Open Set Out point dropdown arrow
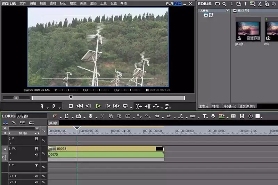The image size is (278, 185). pyautogui.click(x=59, y=108)
